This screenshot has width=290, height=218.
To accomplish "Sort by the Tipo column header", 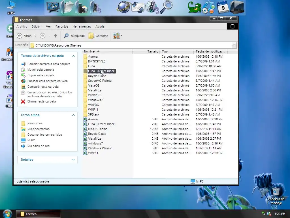I will pyautogui.click(x=177, y=51).
